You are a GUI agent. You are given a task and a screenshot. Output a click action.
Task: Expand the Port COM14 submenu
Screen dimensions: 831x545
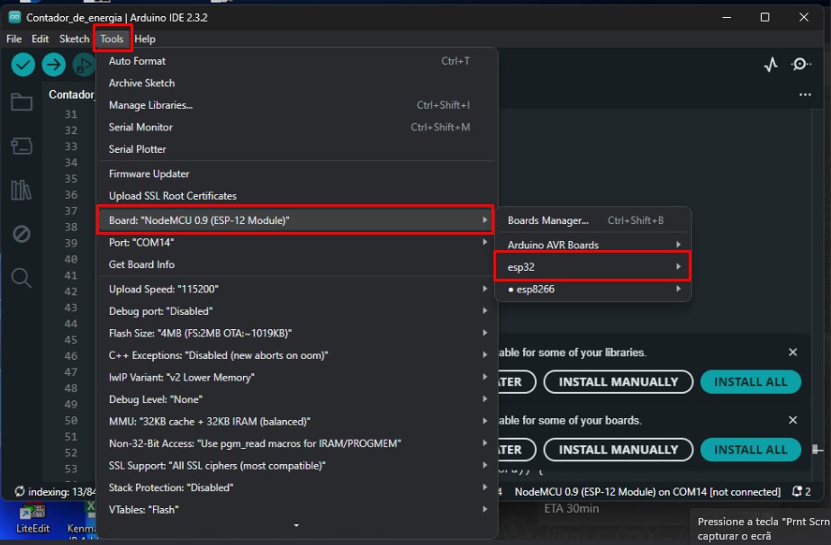click(270, 241)
